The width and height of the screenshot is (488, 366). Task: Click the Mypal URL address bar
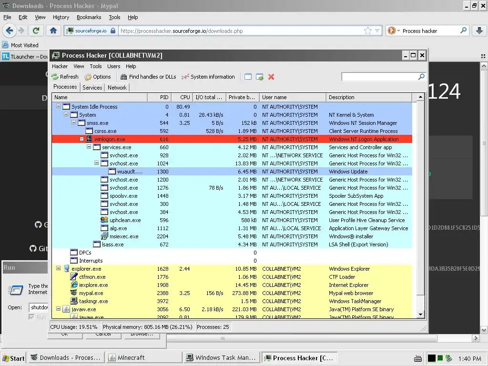241,31
